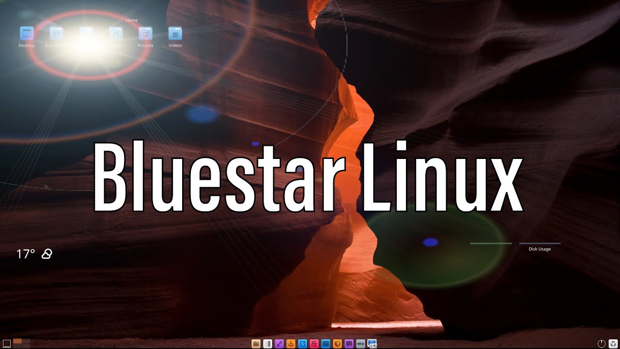The height and width of the screenshot is (349, 620).
Task: Open the gray toggle-switch settings icon
Action: [361, 344]
